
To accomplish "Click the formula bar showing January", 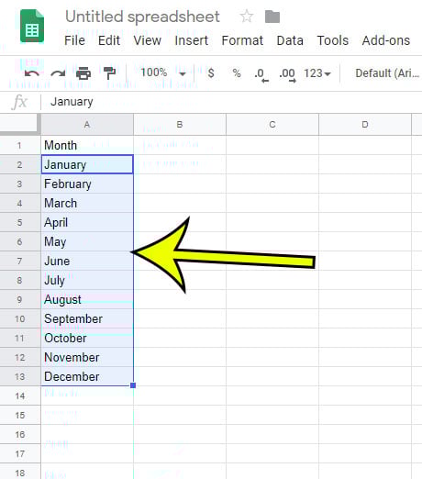I will 231,102.
